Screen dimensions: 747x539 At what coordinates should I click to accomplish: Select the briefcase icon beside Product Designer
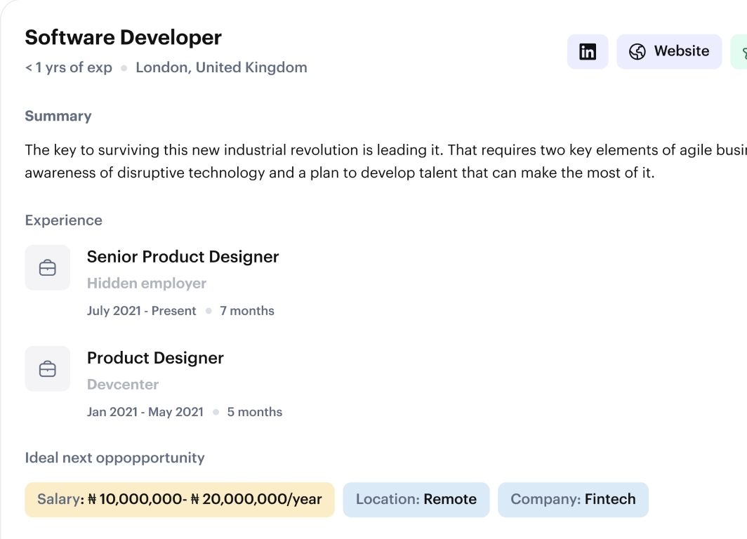(47, 368)
